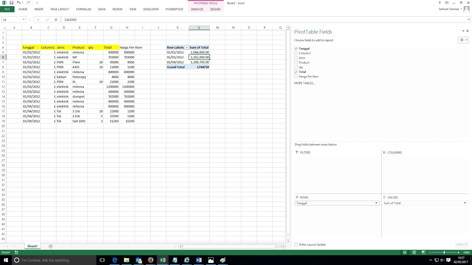This screenshot has width=472, height=265.
Task: Click the vertical scrollbar down arrow
Action: [x=288, y=241]
